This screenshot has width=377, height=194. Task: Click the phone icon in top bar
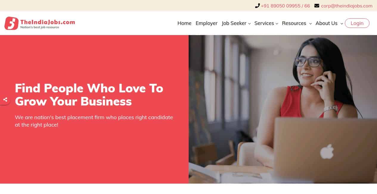(257, 6)
